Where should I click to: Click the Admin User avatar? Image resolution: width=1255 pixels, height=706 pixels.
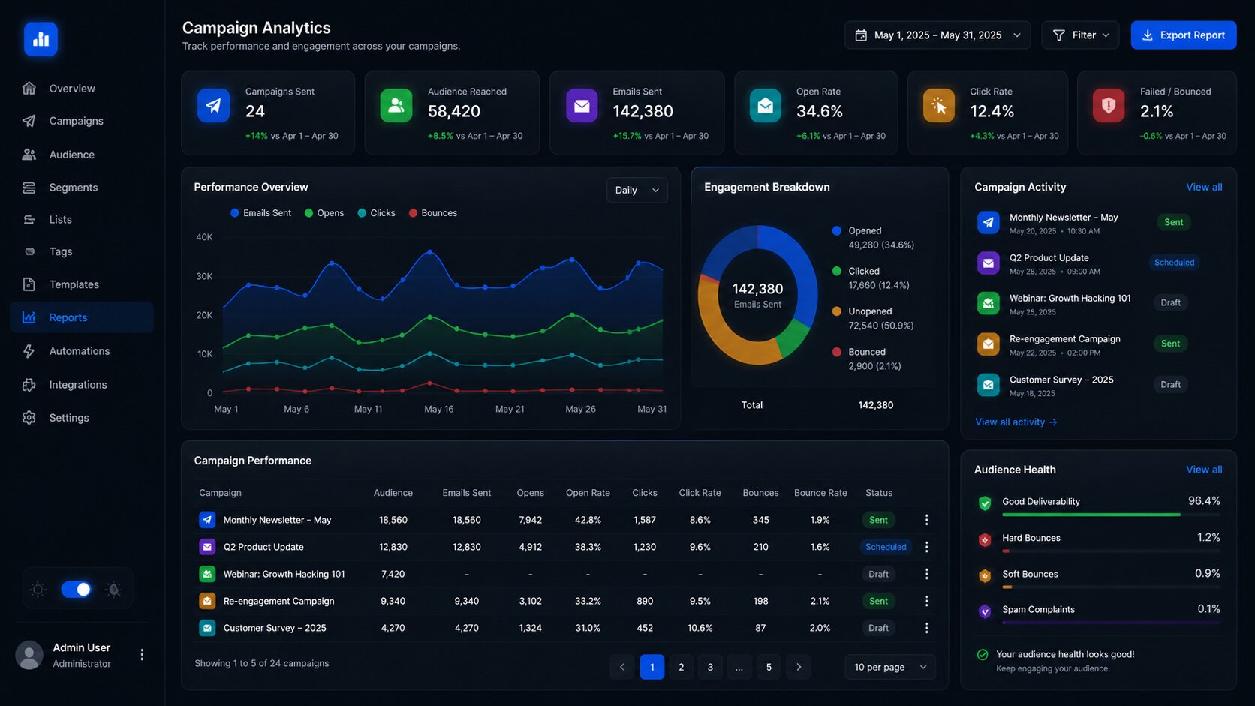coord(29,655)
